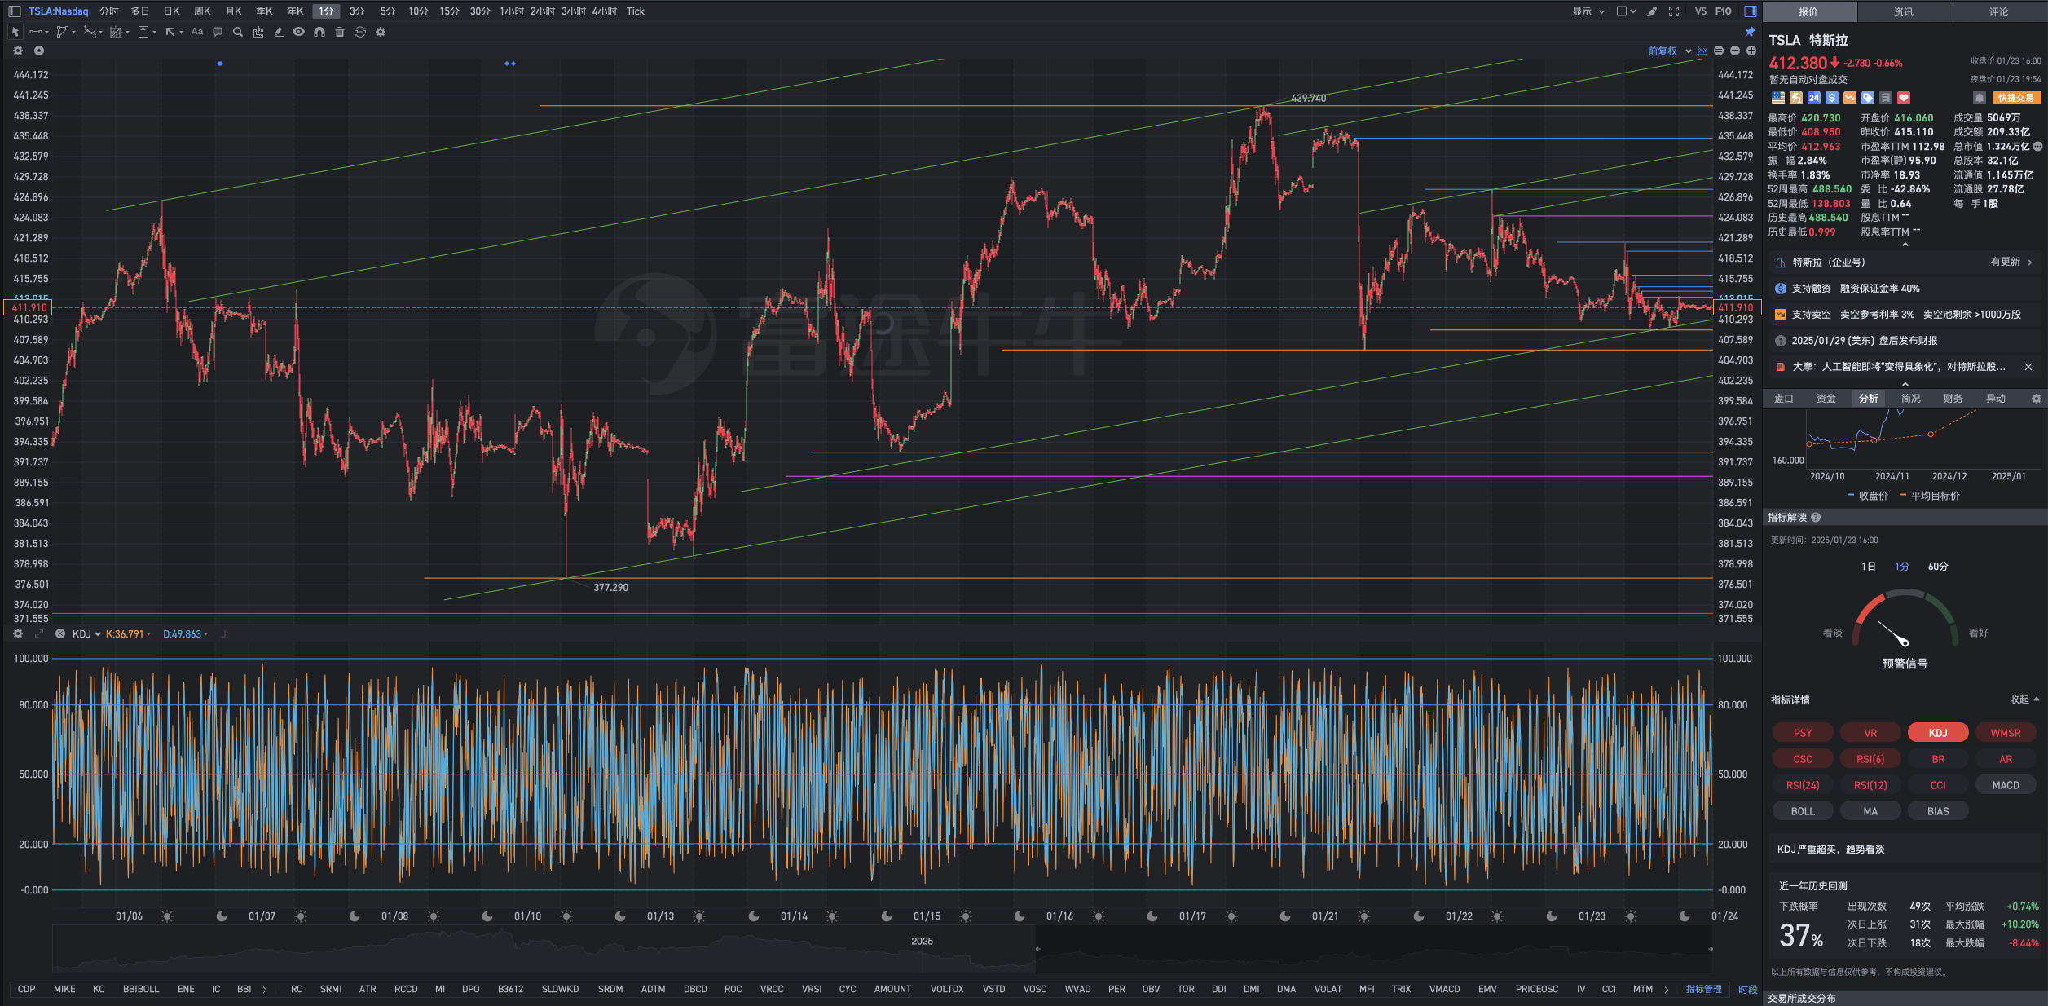
Task: Click the bottom timeline range navigator
Action: point(883,949)
